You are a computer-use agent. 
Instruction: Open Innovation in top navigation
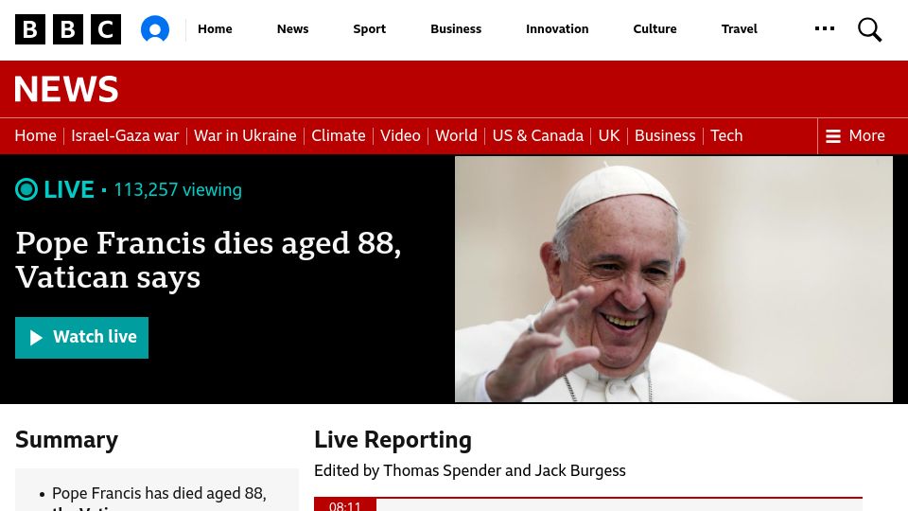[x=557, y=29]
